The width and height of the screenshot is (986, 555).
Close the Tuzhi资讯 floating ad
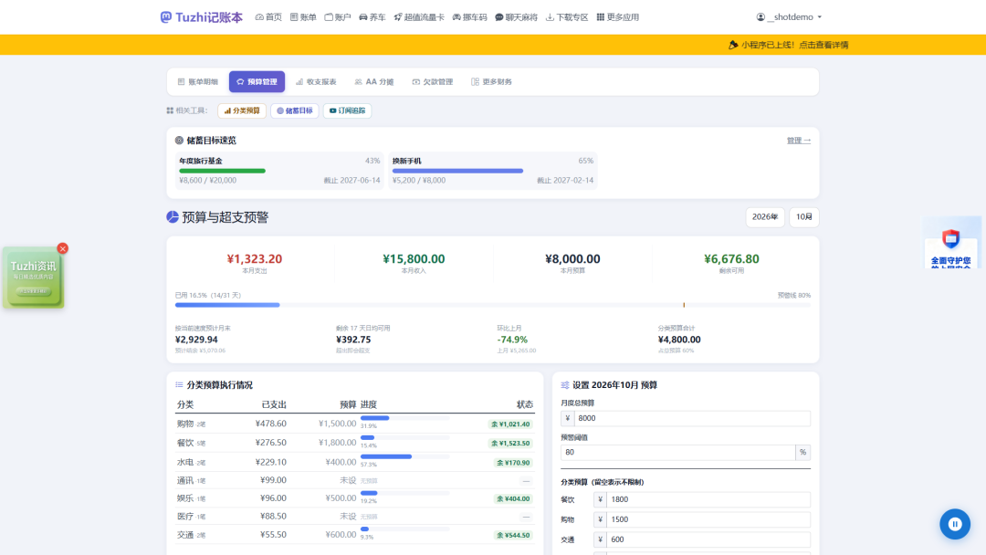[x=62, y=249]
